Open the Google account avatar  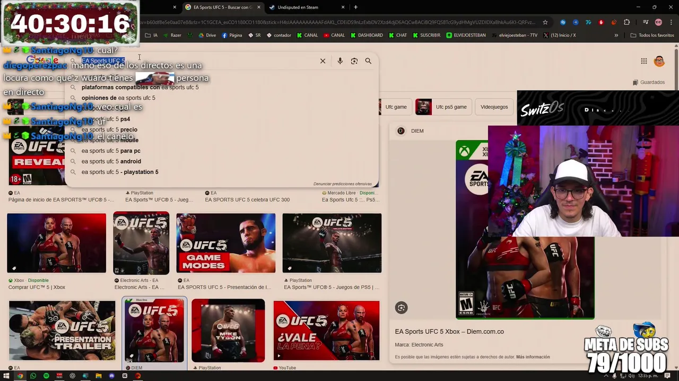coord(659,61)
